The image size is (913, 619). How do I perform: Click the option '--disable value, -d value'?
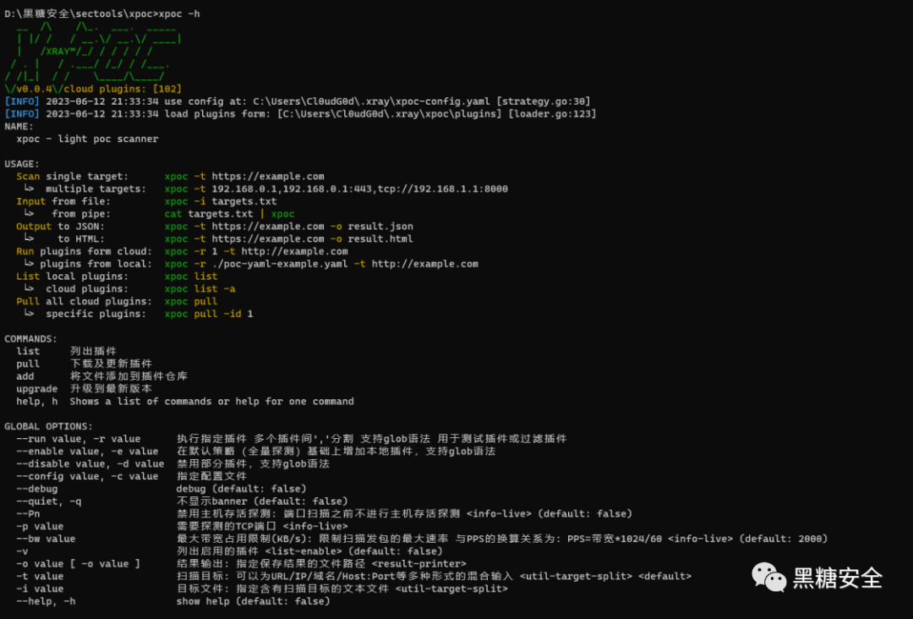(x=90, y=464)
